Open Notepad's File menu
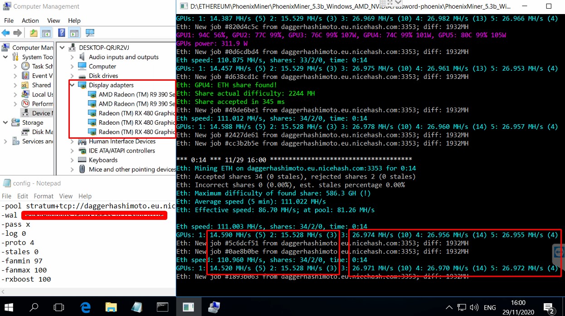565x316 pixels. pos(7,196)
